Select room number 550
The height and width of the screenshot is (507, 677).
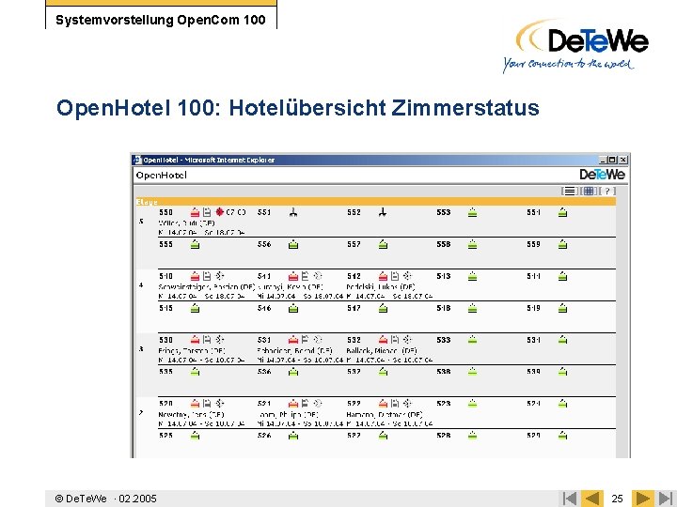(x=165, y=212)
